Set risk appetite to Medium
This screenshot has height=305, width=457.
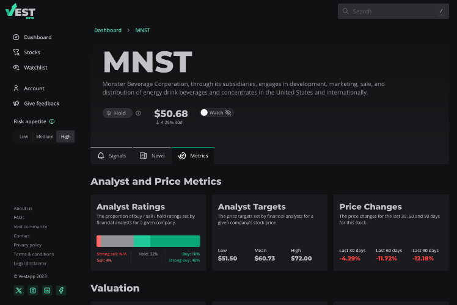click(45, 137)
